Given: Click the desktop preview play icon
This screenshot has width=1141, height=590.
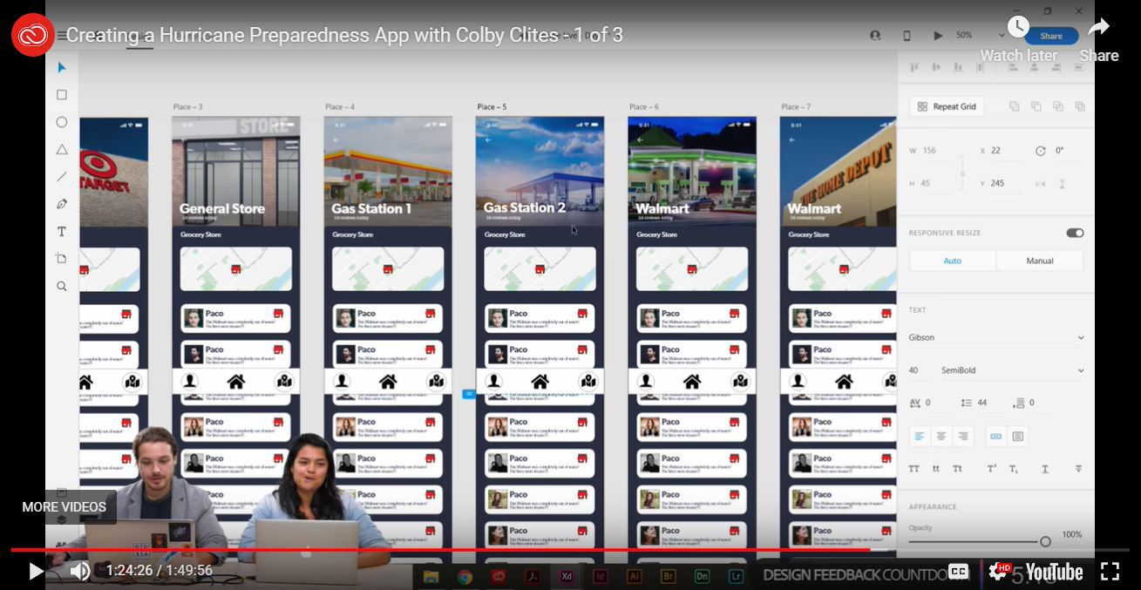Looking at the screenshot, I should 938,36.
